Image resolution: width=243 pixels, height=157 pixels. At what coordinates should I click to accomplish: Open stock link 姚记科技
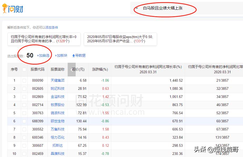57,89
